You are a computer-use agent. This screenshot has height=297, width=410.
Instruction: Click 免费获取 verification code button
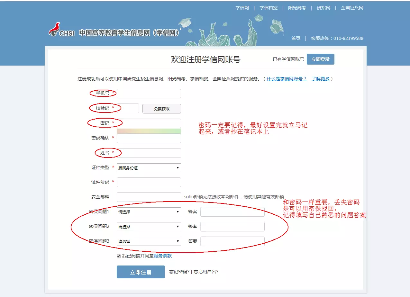[162, 109]
